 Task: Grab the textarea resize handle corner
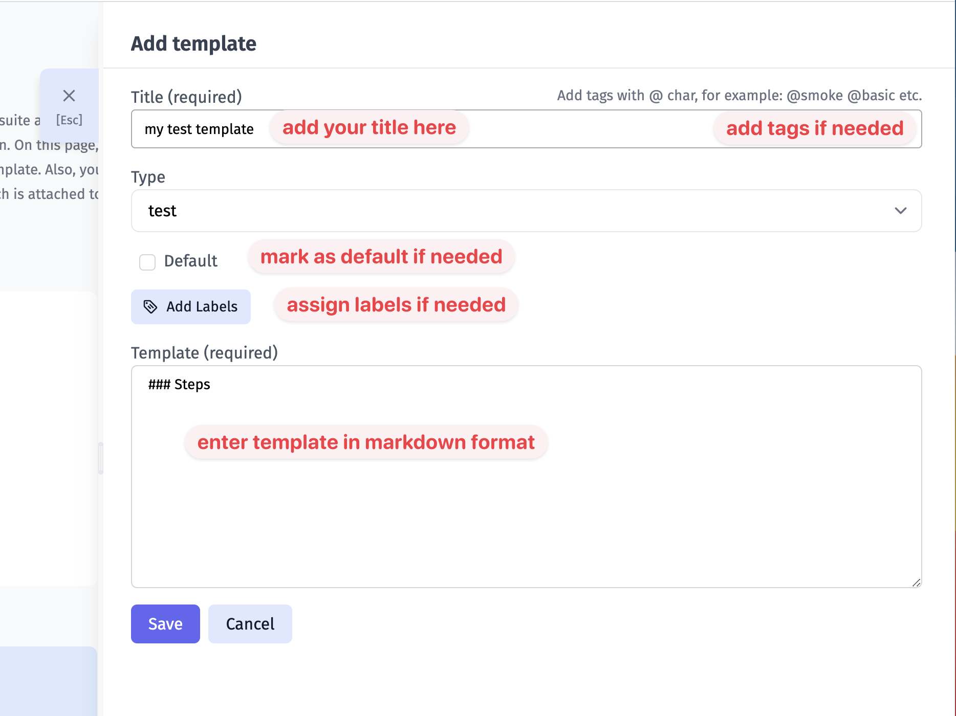916,583
